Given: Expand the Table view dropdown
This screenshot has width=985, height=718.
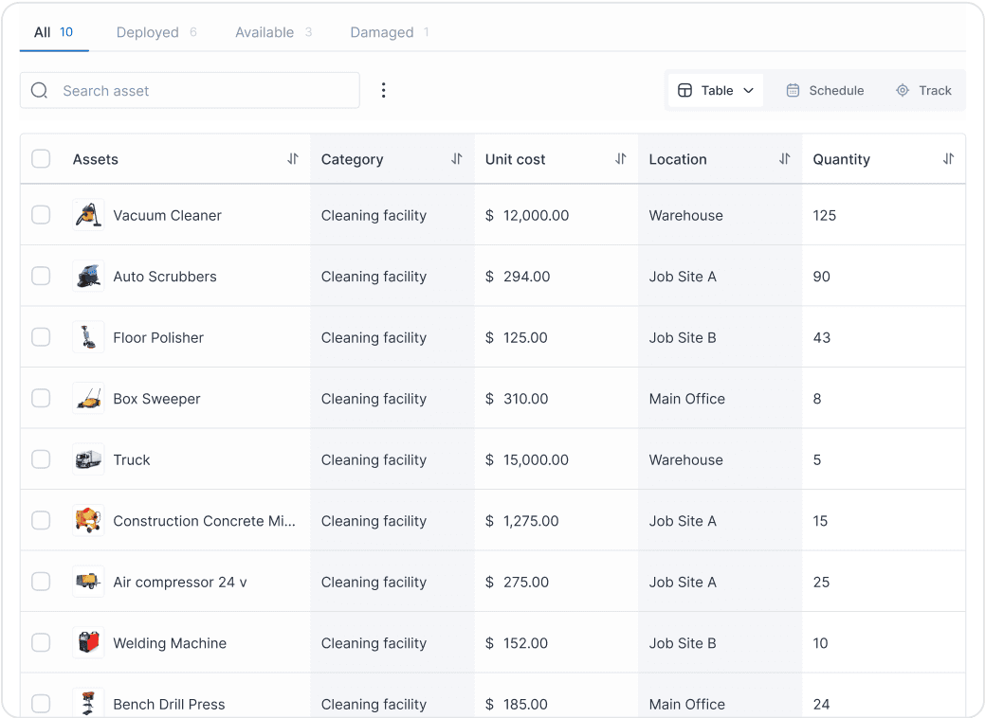Looking at the screenshot, I should [716, 90].
